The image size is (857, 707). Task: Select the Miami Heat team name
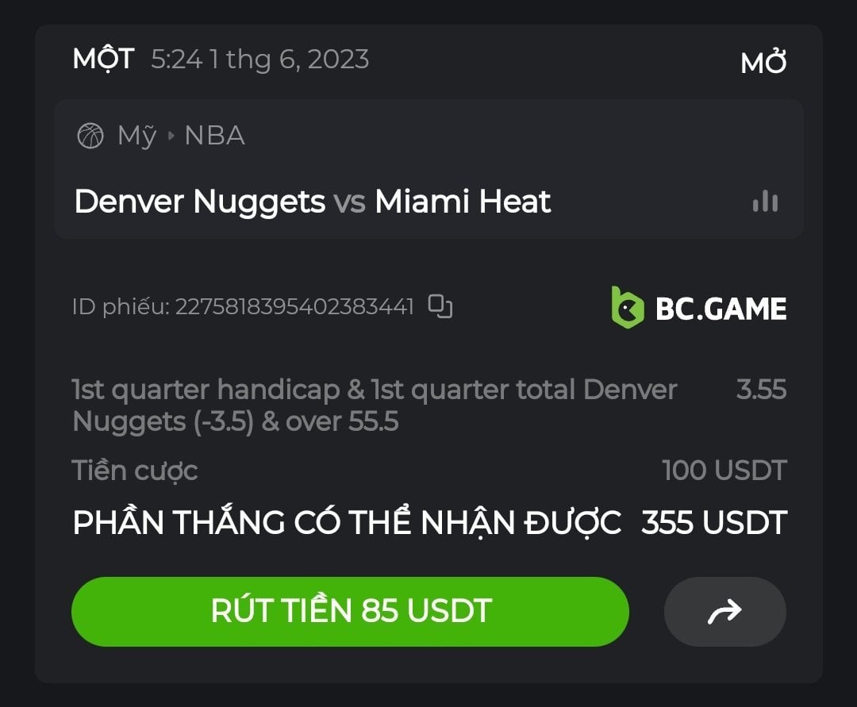(463, 201)
